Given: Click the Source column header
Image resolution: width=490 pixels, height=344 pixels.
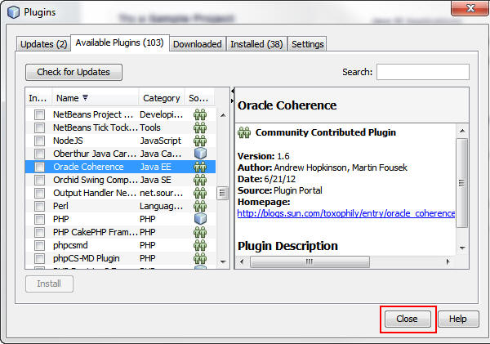Looking at the screenshot, I should click(x=199, y=98).
